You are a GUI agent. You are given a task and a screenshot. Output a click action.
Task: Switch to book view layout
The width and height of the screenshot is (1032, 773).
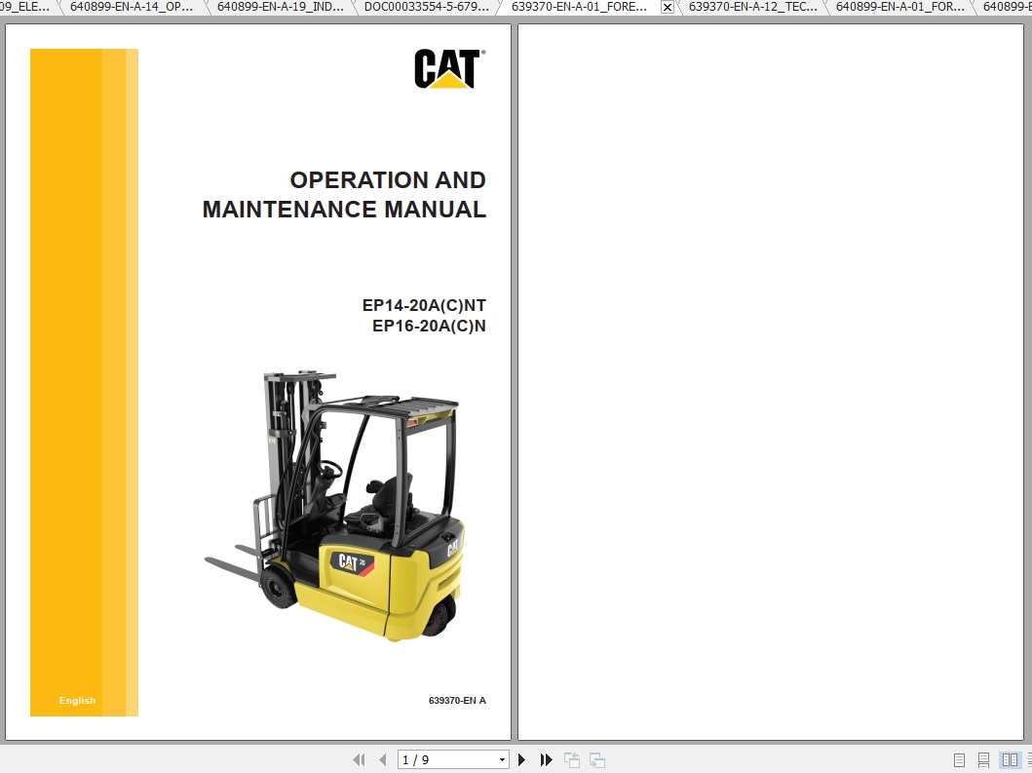coord(1028,759)
